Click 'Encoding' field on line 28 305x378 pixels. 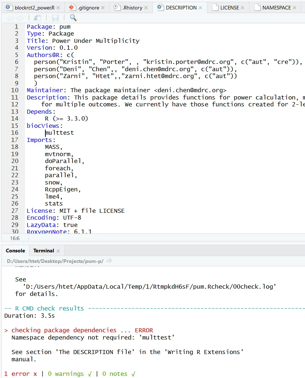click(x=41, y=218)
